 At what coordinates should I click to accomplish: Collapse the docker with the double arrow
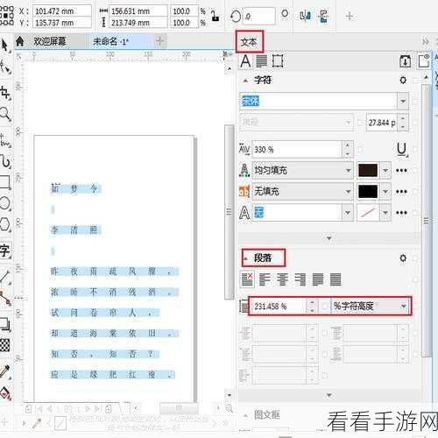pyautogui.click(x=426, y=41)
